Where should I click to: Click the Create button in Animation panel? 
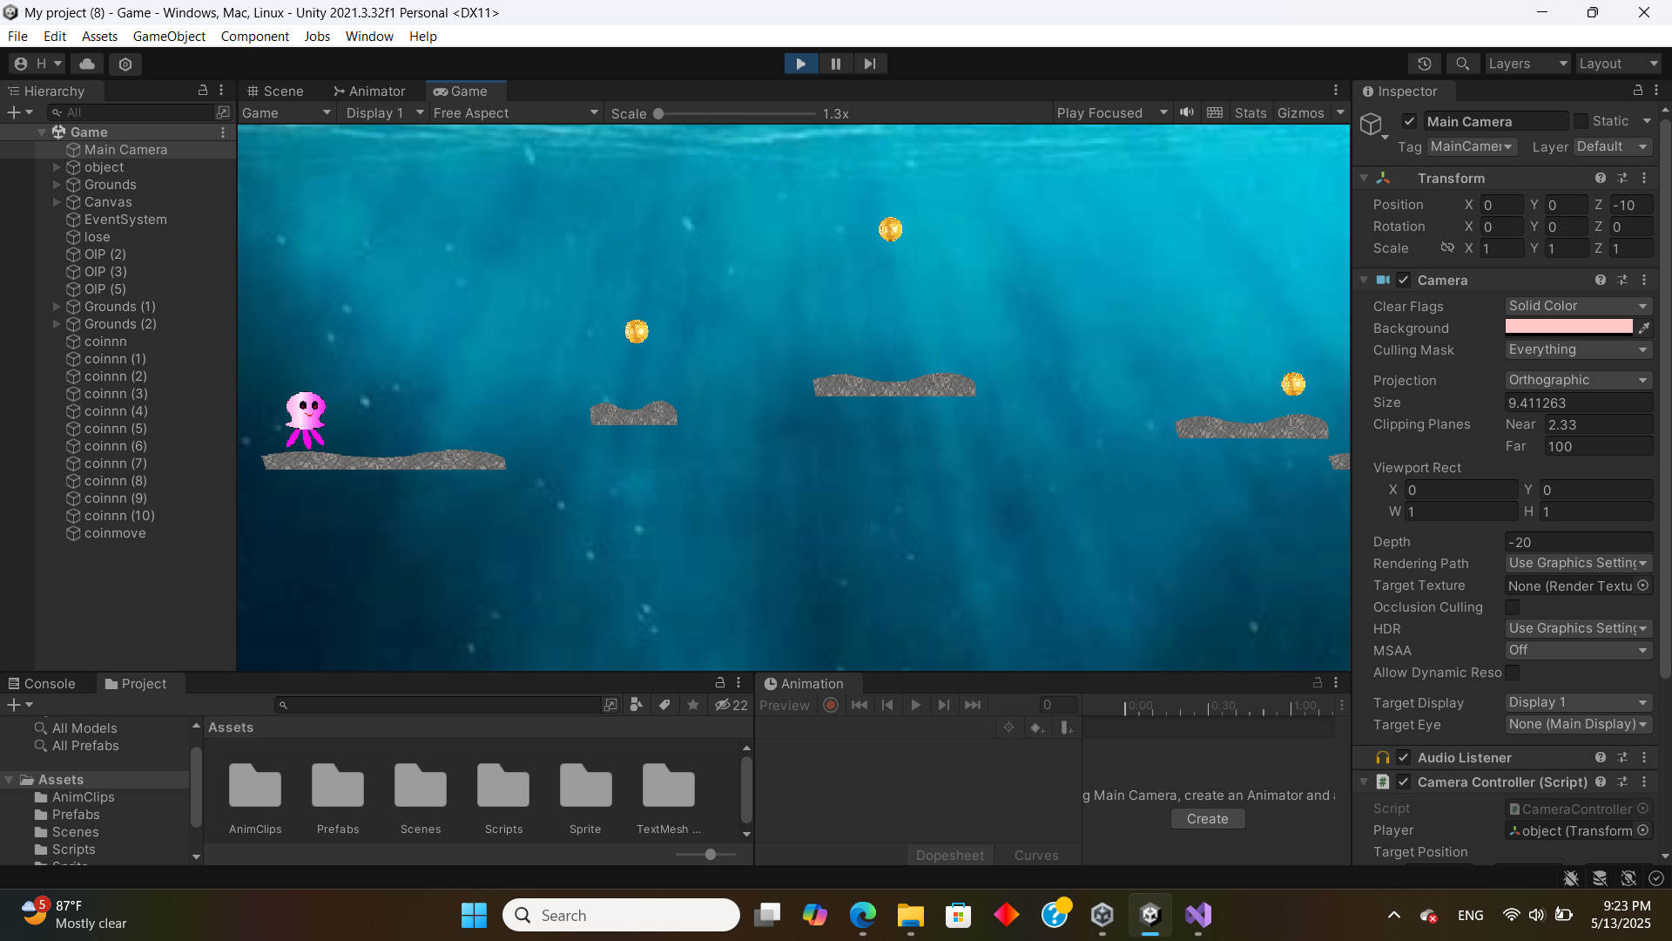pos(1207,818)
